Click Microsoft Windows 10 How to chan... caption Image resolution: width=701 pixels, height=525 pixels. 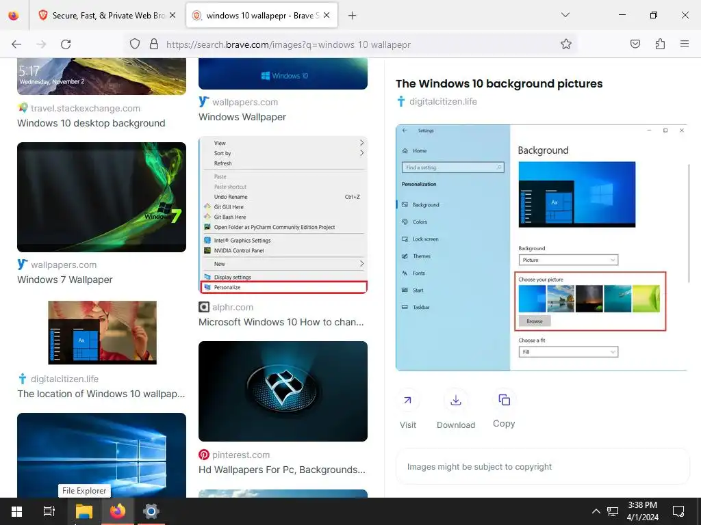point(281,322)
